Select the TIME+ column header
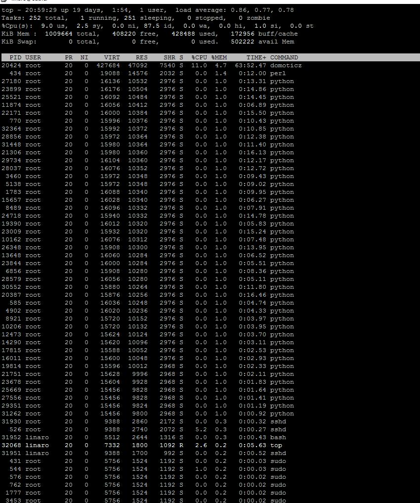This screenshot has width=420, height=503. (x=256, y=57)
